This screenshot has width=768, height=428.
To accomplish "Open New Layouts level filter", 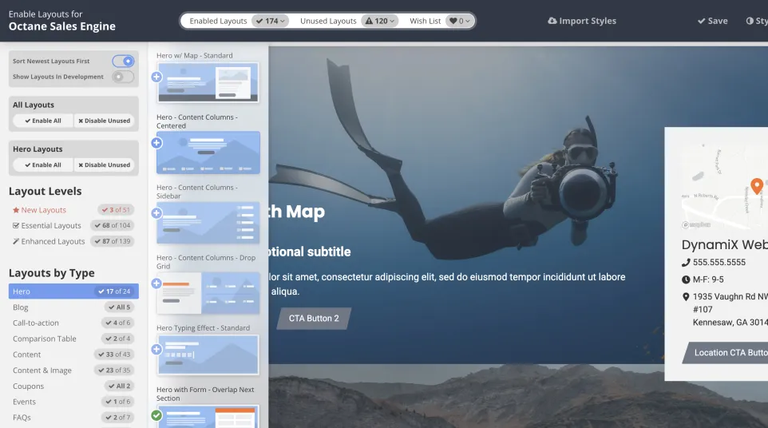I will click(44, 210).
